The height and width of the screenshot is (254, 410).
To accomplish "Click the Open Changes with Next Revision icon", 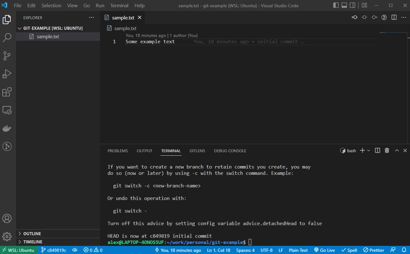I will (x=374, y=17).
